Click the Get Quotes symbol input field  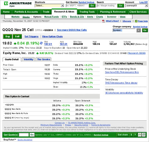77,6
